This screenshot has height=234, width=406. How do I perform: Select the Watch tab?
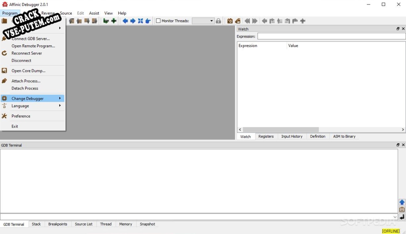[245, 136]
